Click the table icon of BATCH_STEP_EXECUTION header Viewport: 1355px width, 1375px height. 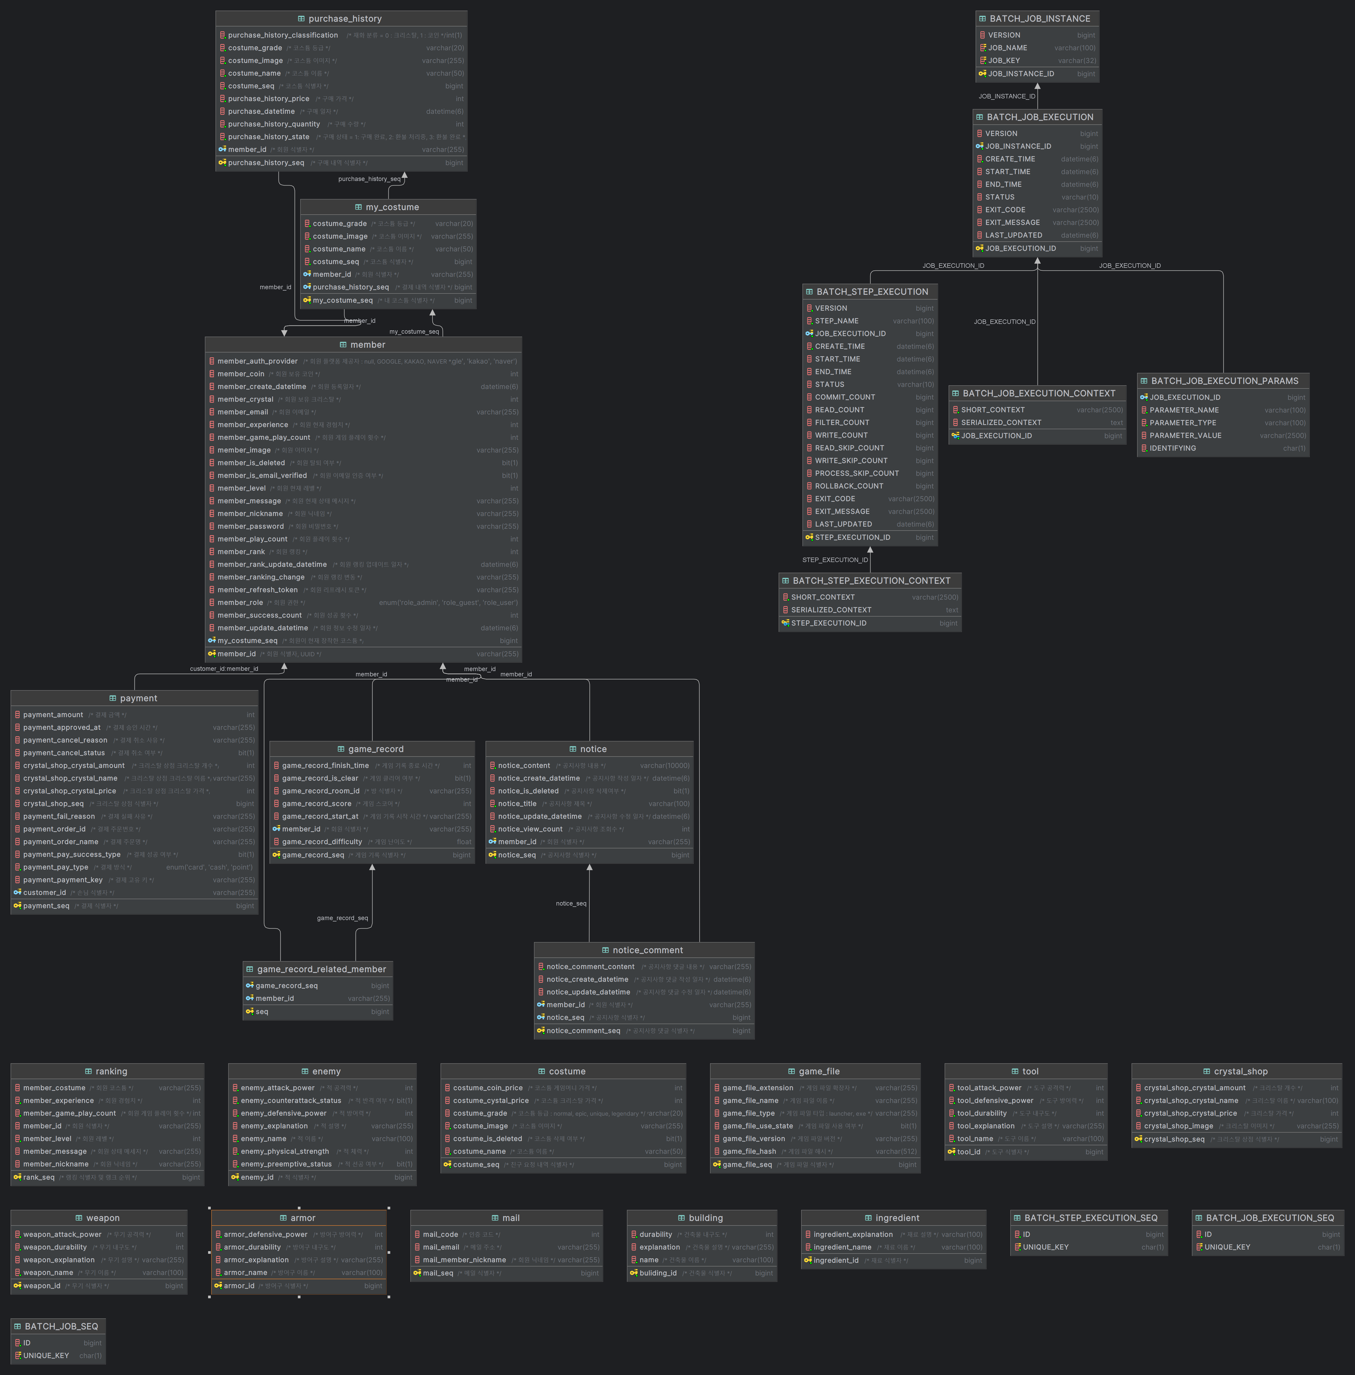tap(809, 292)
